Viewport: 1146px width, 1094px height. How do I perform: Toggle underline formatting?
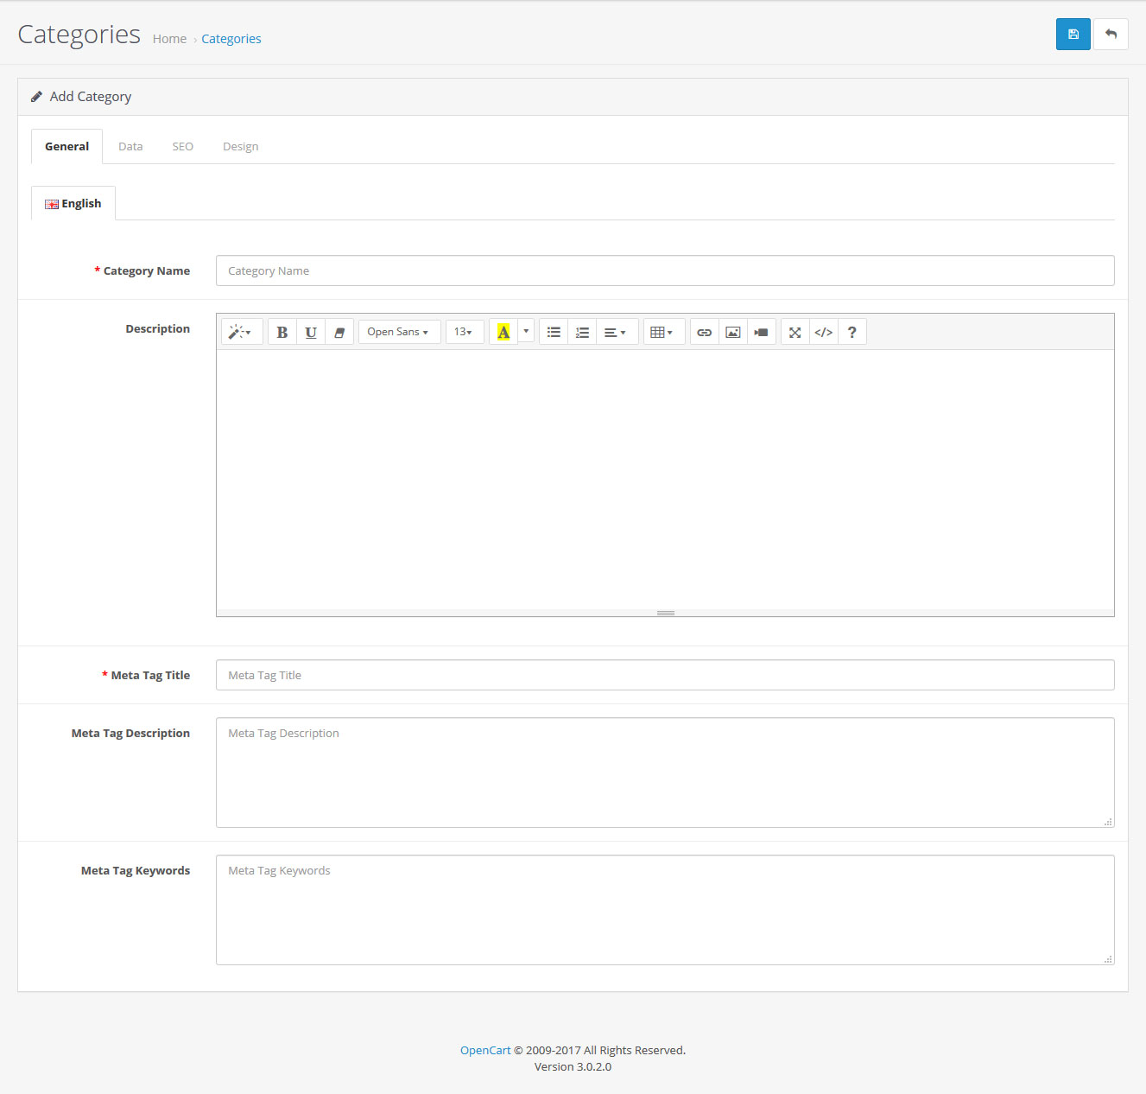(311, 332)
